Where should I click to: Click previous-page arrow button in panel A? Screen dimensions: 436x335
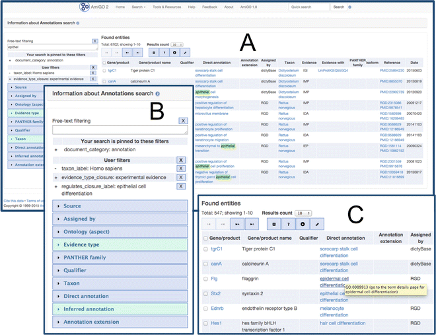tap(117, 53)
